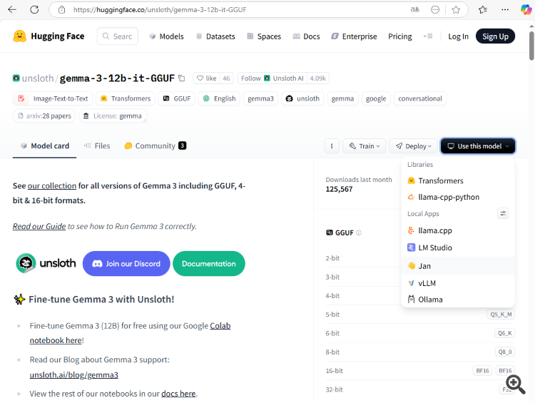
Task: Select LM Studio local app
Action: [458, 248]
